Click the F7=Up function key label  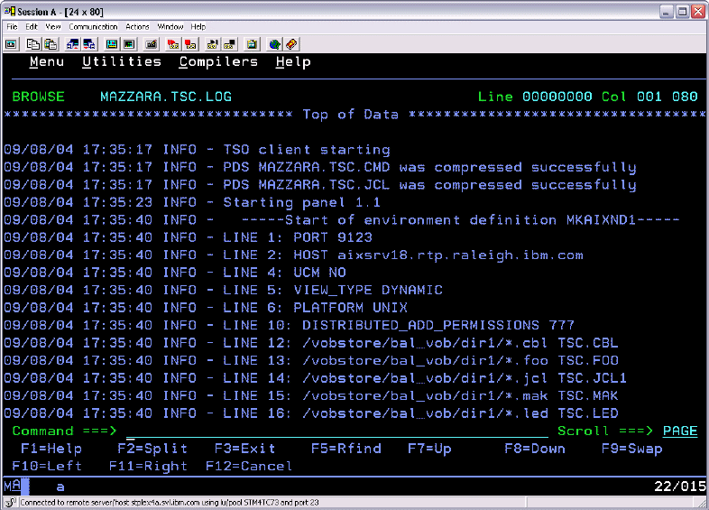pos(429,449)
